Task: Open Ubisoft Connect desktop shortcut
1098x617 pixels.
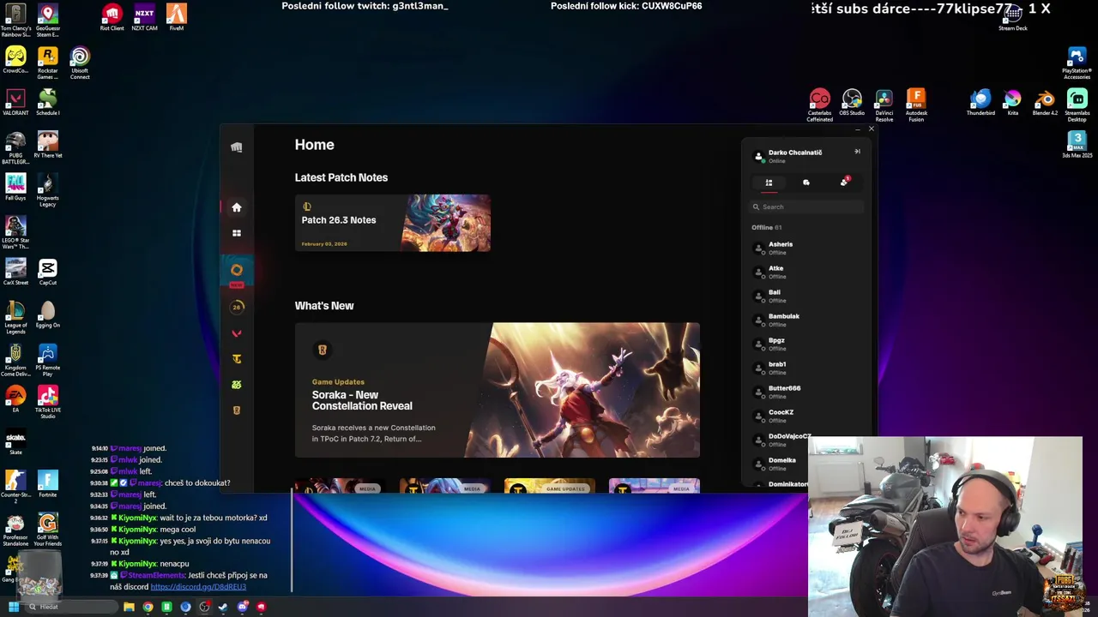Action: coord(80,63)
